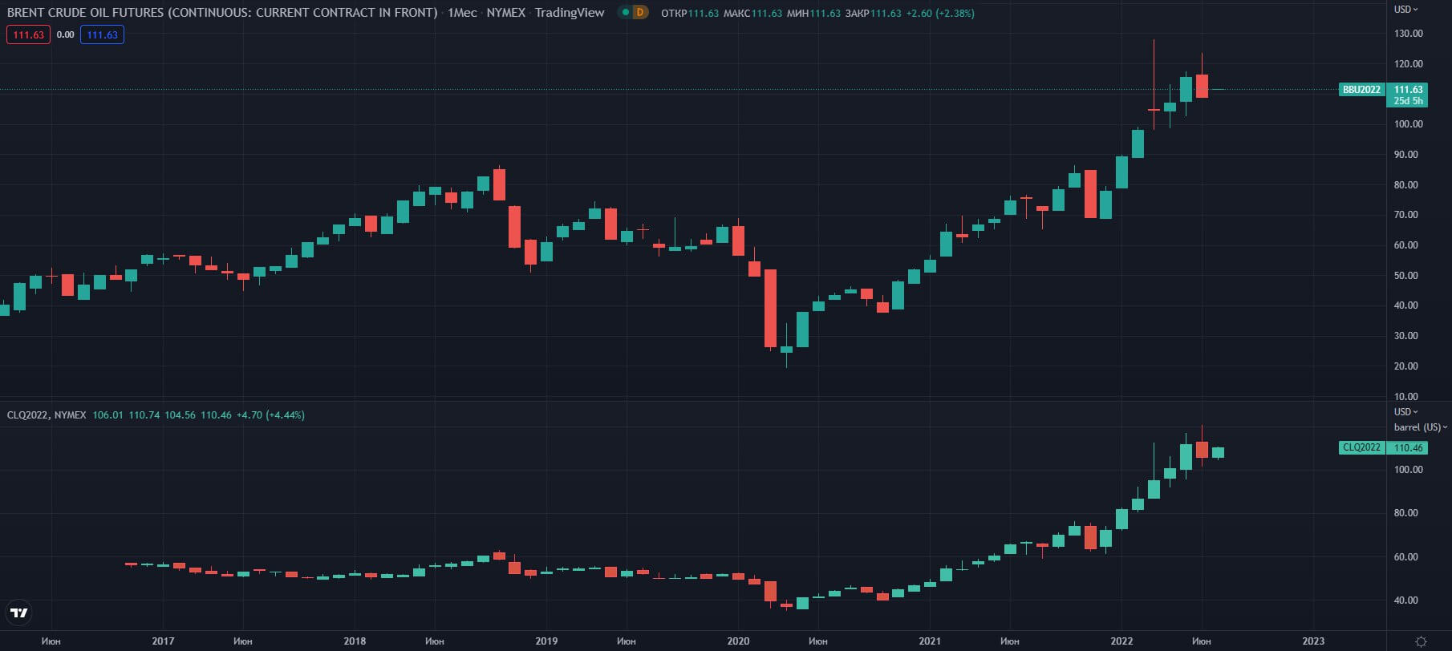Open the barrel (US) unit dropdown
Image resolution: width=1452 pixels, height=651 pixels.
(1421, 427)
